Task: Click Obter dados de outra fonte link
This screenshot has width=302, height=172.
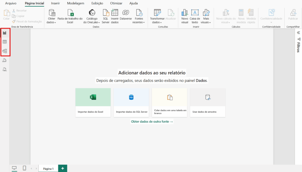Action: (152, 122)
